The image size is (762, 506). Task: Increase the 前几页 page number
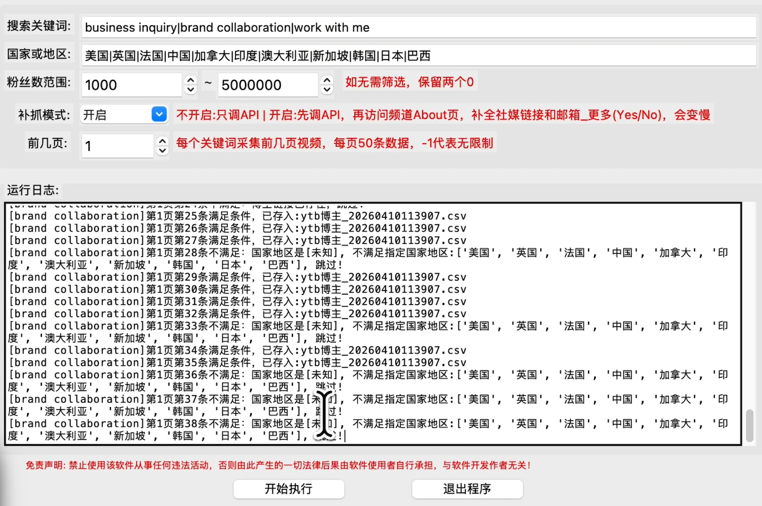(161, 142)
